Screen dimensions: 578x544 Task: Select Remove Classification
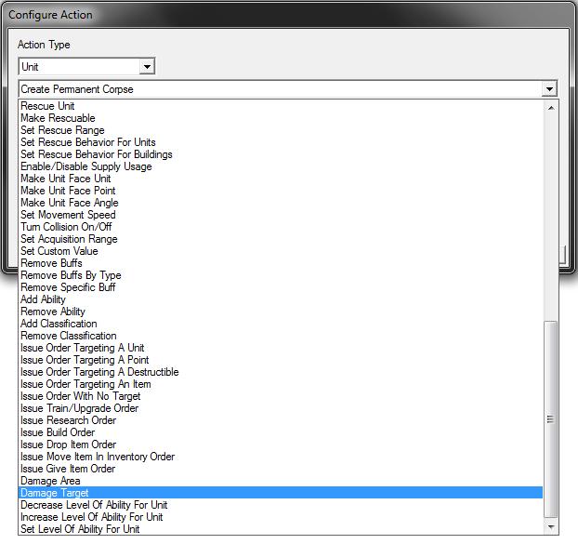(x=281, y=336)
